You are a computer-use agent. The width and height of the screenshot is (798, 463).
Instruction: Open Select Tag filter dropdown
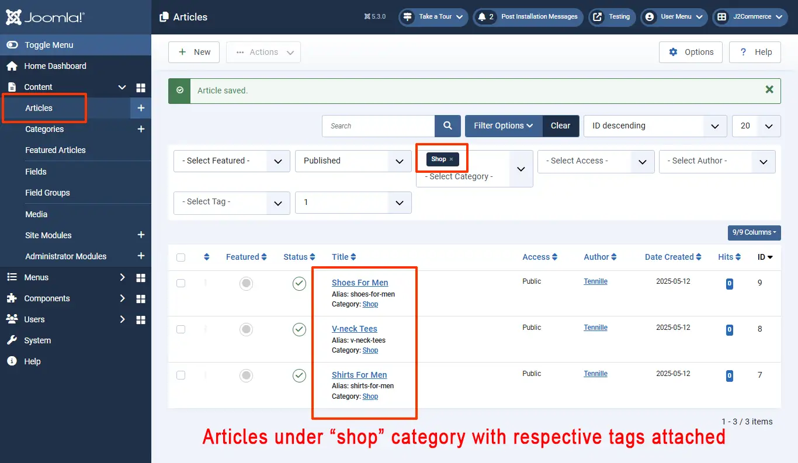click(x=232, y=203)
